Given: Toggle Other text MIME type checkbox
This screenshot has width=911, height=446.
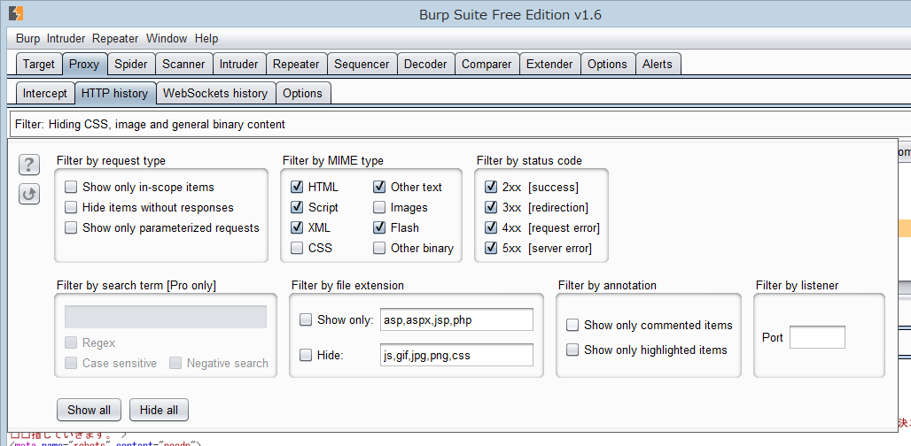Looking at the screenshot, I should (379, 188).
